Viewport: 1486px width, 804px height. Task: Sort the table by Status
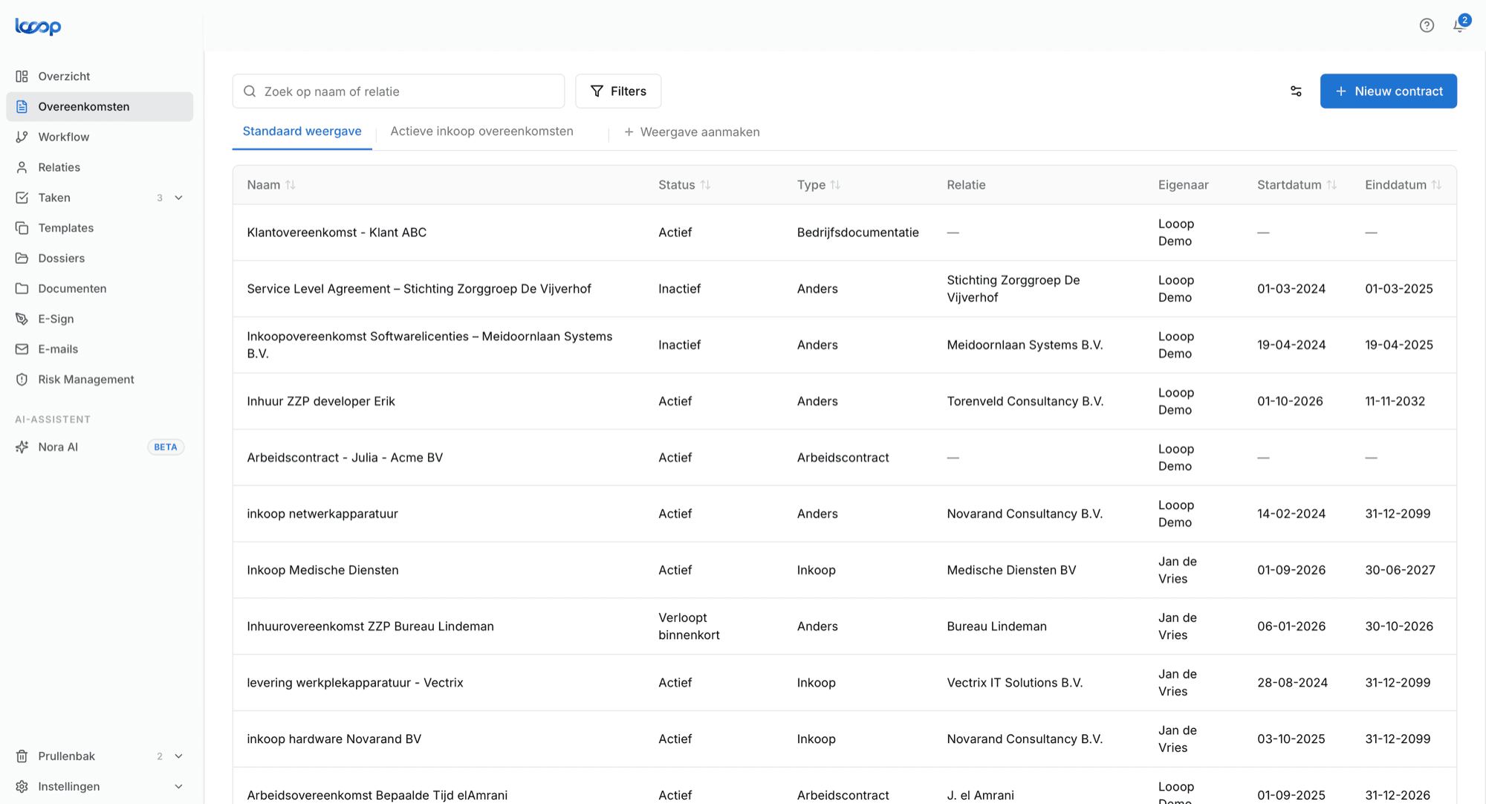coord(705,185)
